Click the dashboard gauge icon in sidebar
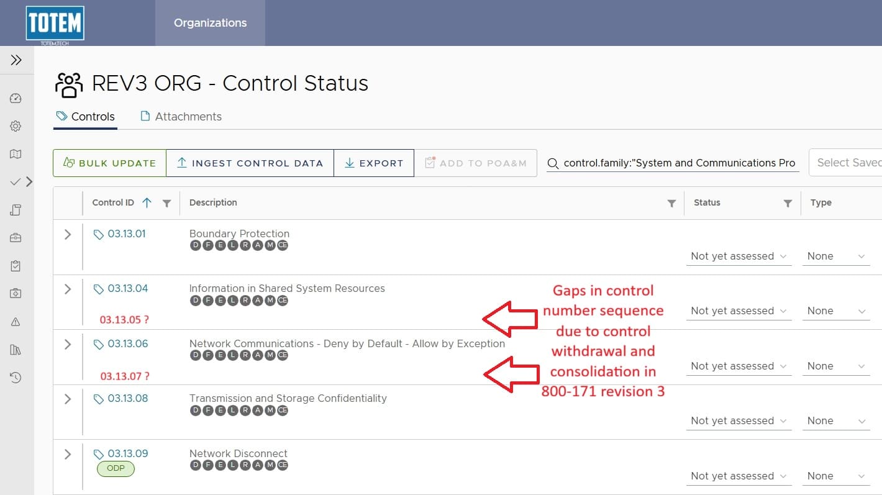 point(16,98)
